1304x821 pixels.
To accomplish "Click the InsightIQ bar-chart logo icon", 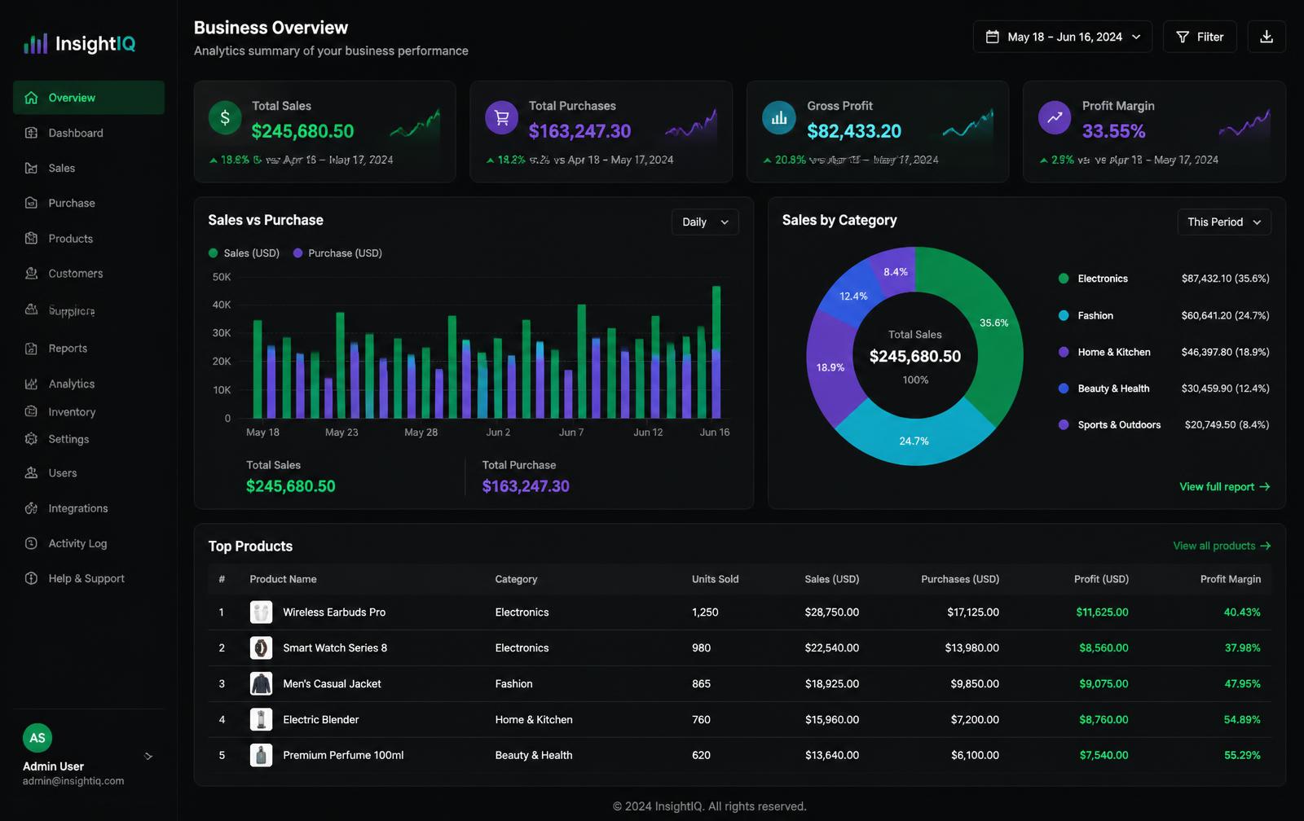I will [35, 43].
